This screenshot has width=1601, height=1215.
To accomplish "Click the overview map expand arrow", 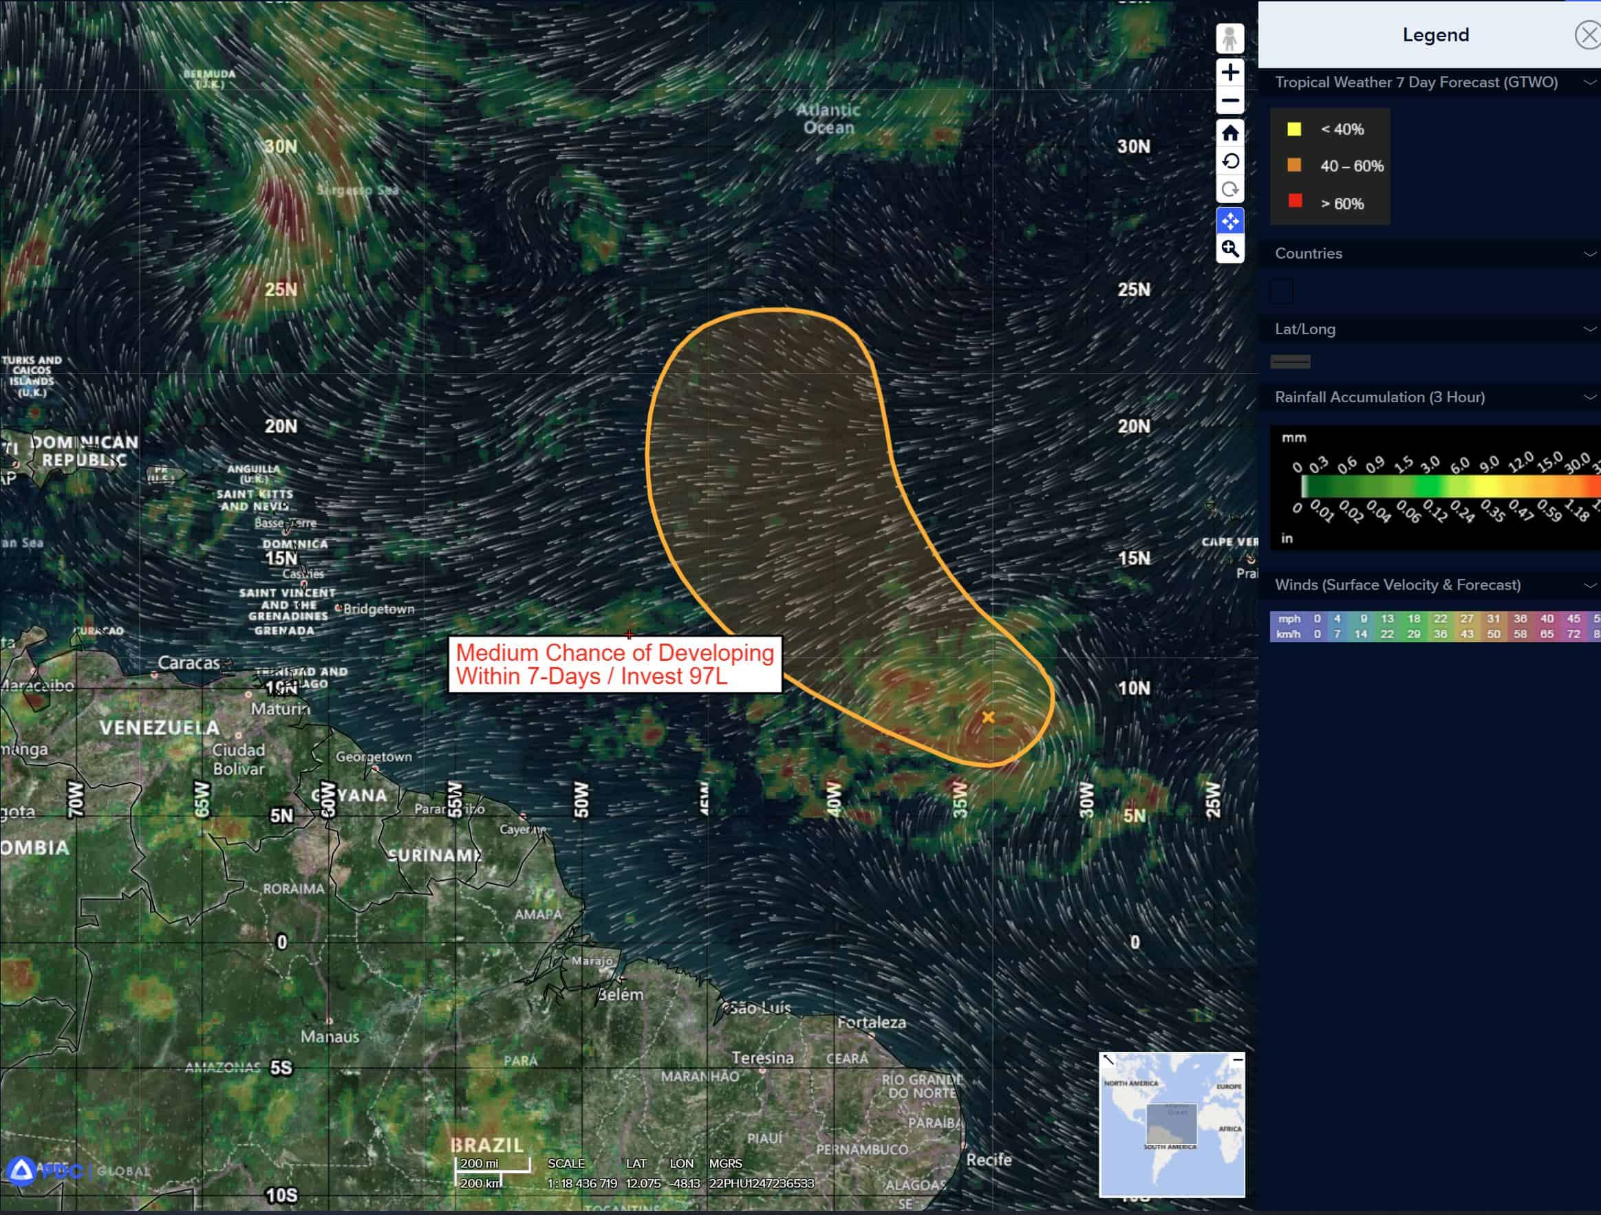I will click(1108, 1060).
